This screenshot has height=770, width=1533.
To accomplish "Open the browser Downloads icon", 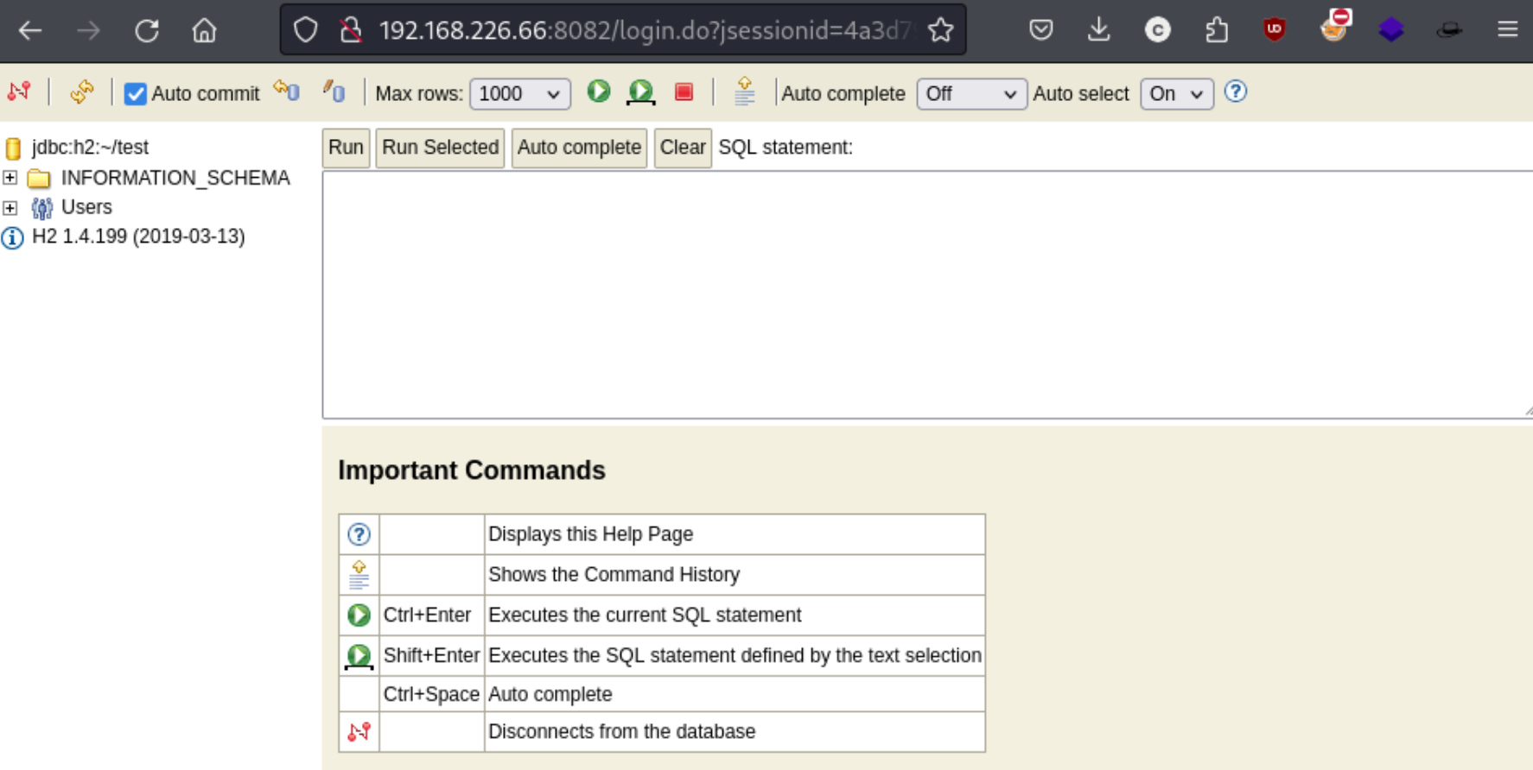I will (x=1098, y=31).
